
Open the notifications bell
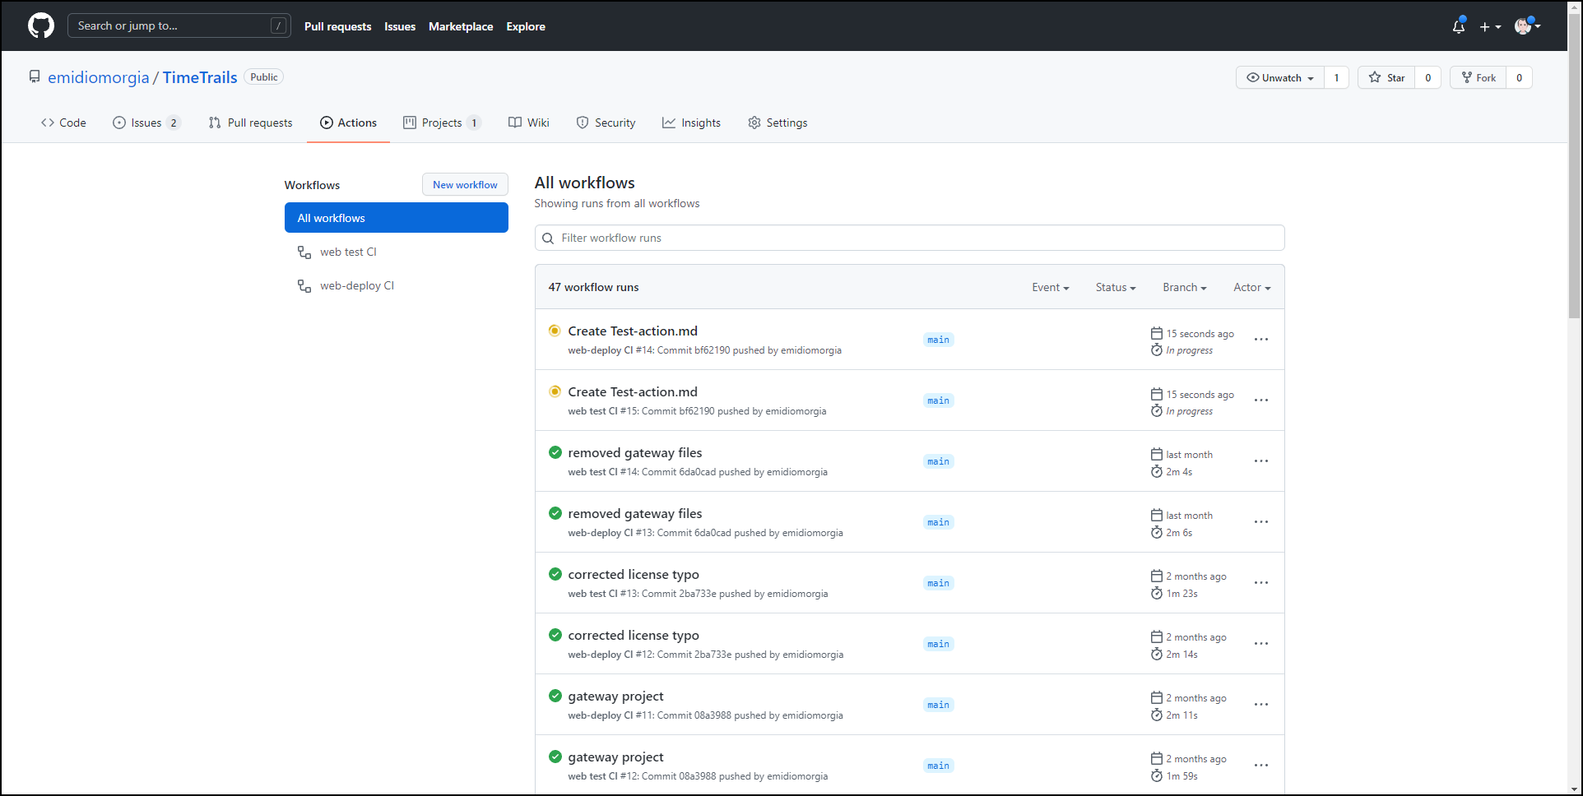point(1458,26)
